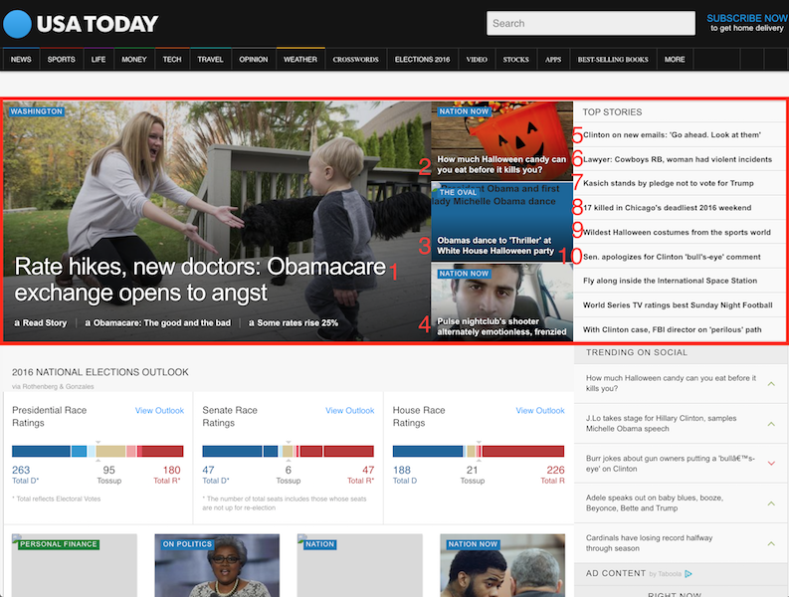Open the NATION story card
The width and height of the screenshot is (789, 597).
point(360,565)
